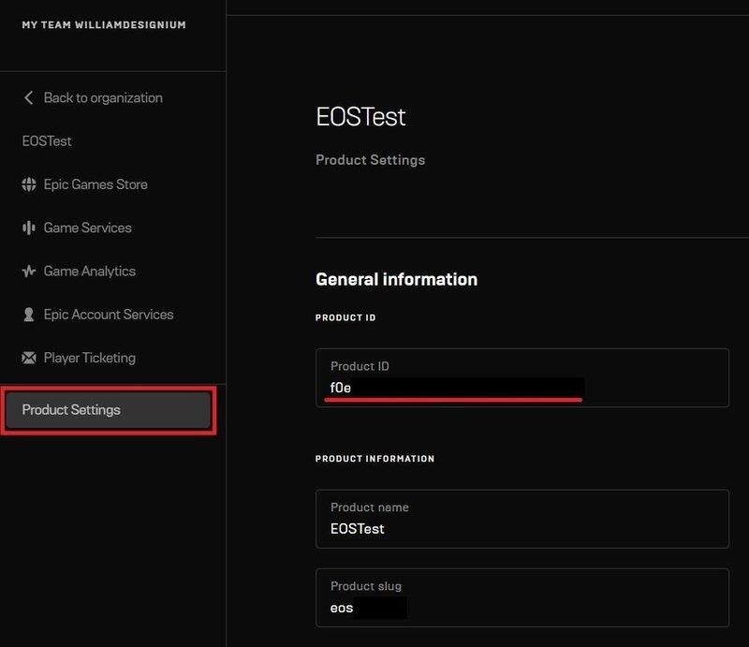Open EOSTest in the sidebar
Screen dimensions: 749x647
point(47,141)
